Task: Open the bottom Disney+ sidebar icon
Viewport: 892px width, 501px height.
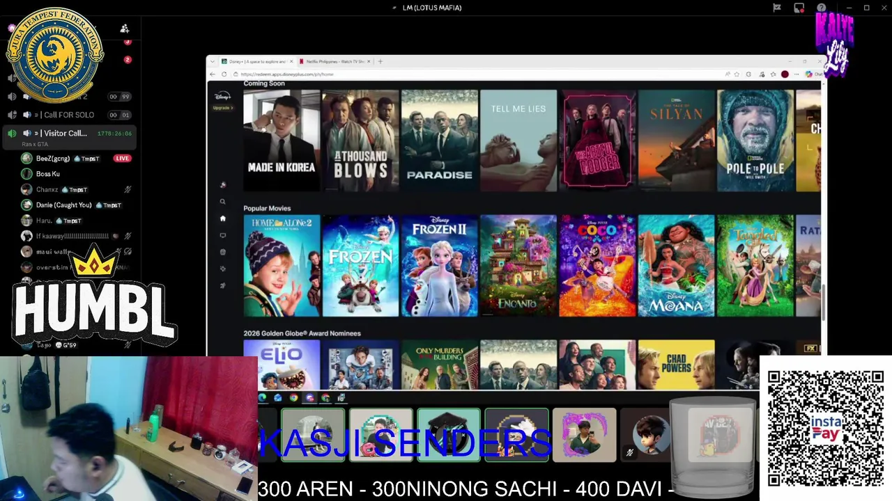Action: click(222, 285)
